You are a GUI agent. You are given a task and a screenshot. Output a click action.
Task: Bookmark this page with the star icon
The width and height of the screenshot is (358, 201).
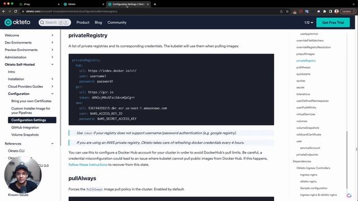[287, 11]
